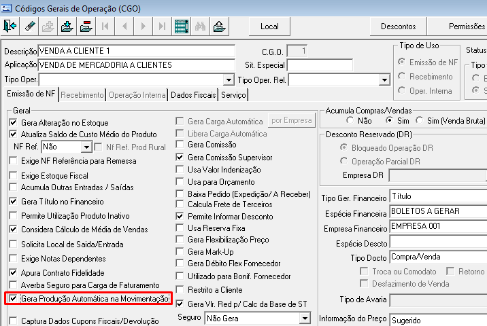Screen dimensions: 487x326
Task: Uncheck Gera Comissão Supervisor
Action: (180, 158)
